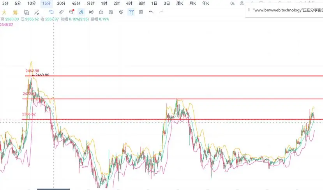The height and width of the screenshot is (190, 323).
Task: Open the note annotation tool
Action: tap(111, 12)
